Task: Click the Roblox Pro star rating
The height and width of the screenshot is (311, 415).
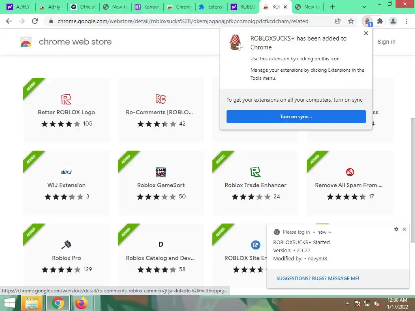Action: coord(61,269)
